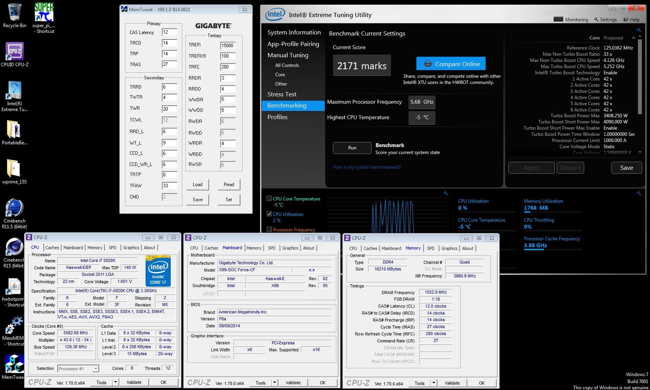Open System Information in XTU sidebar

pos(294,32)
